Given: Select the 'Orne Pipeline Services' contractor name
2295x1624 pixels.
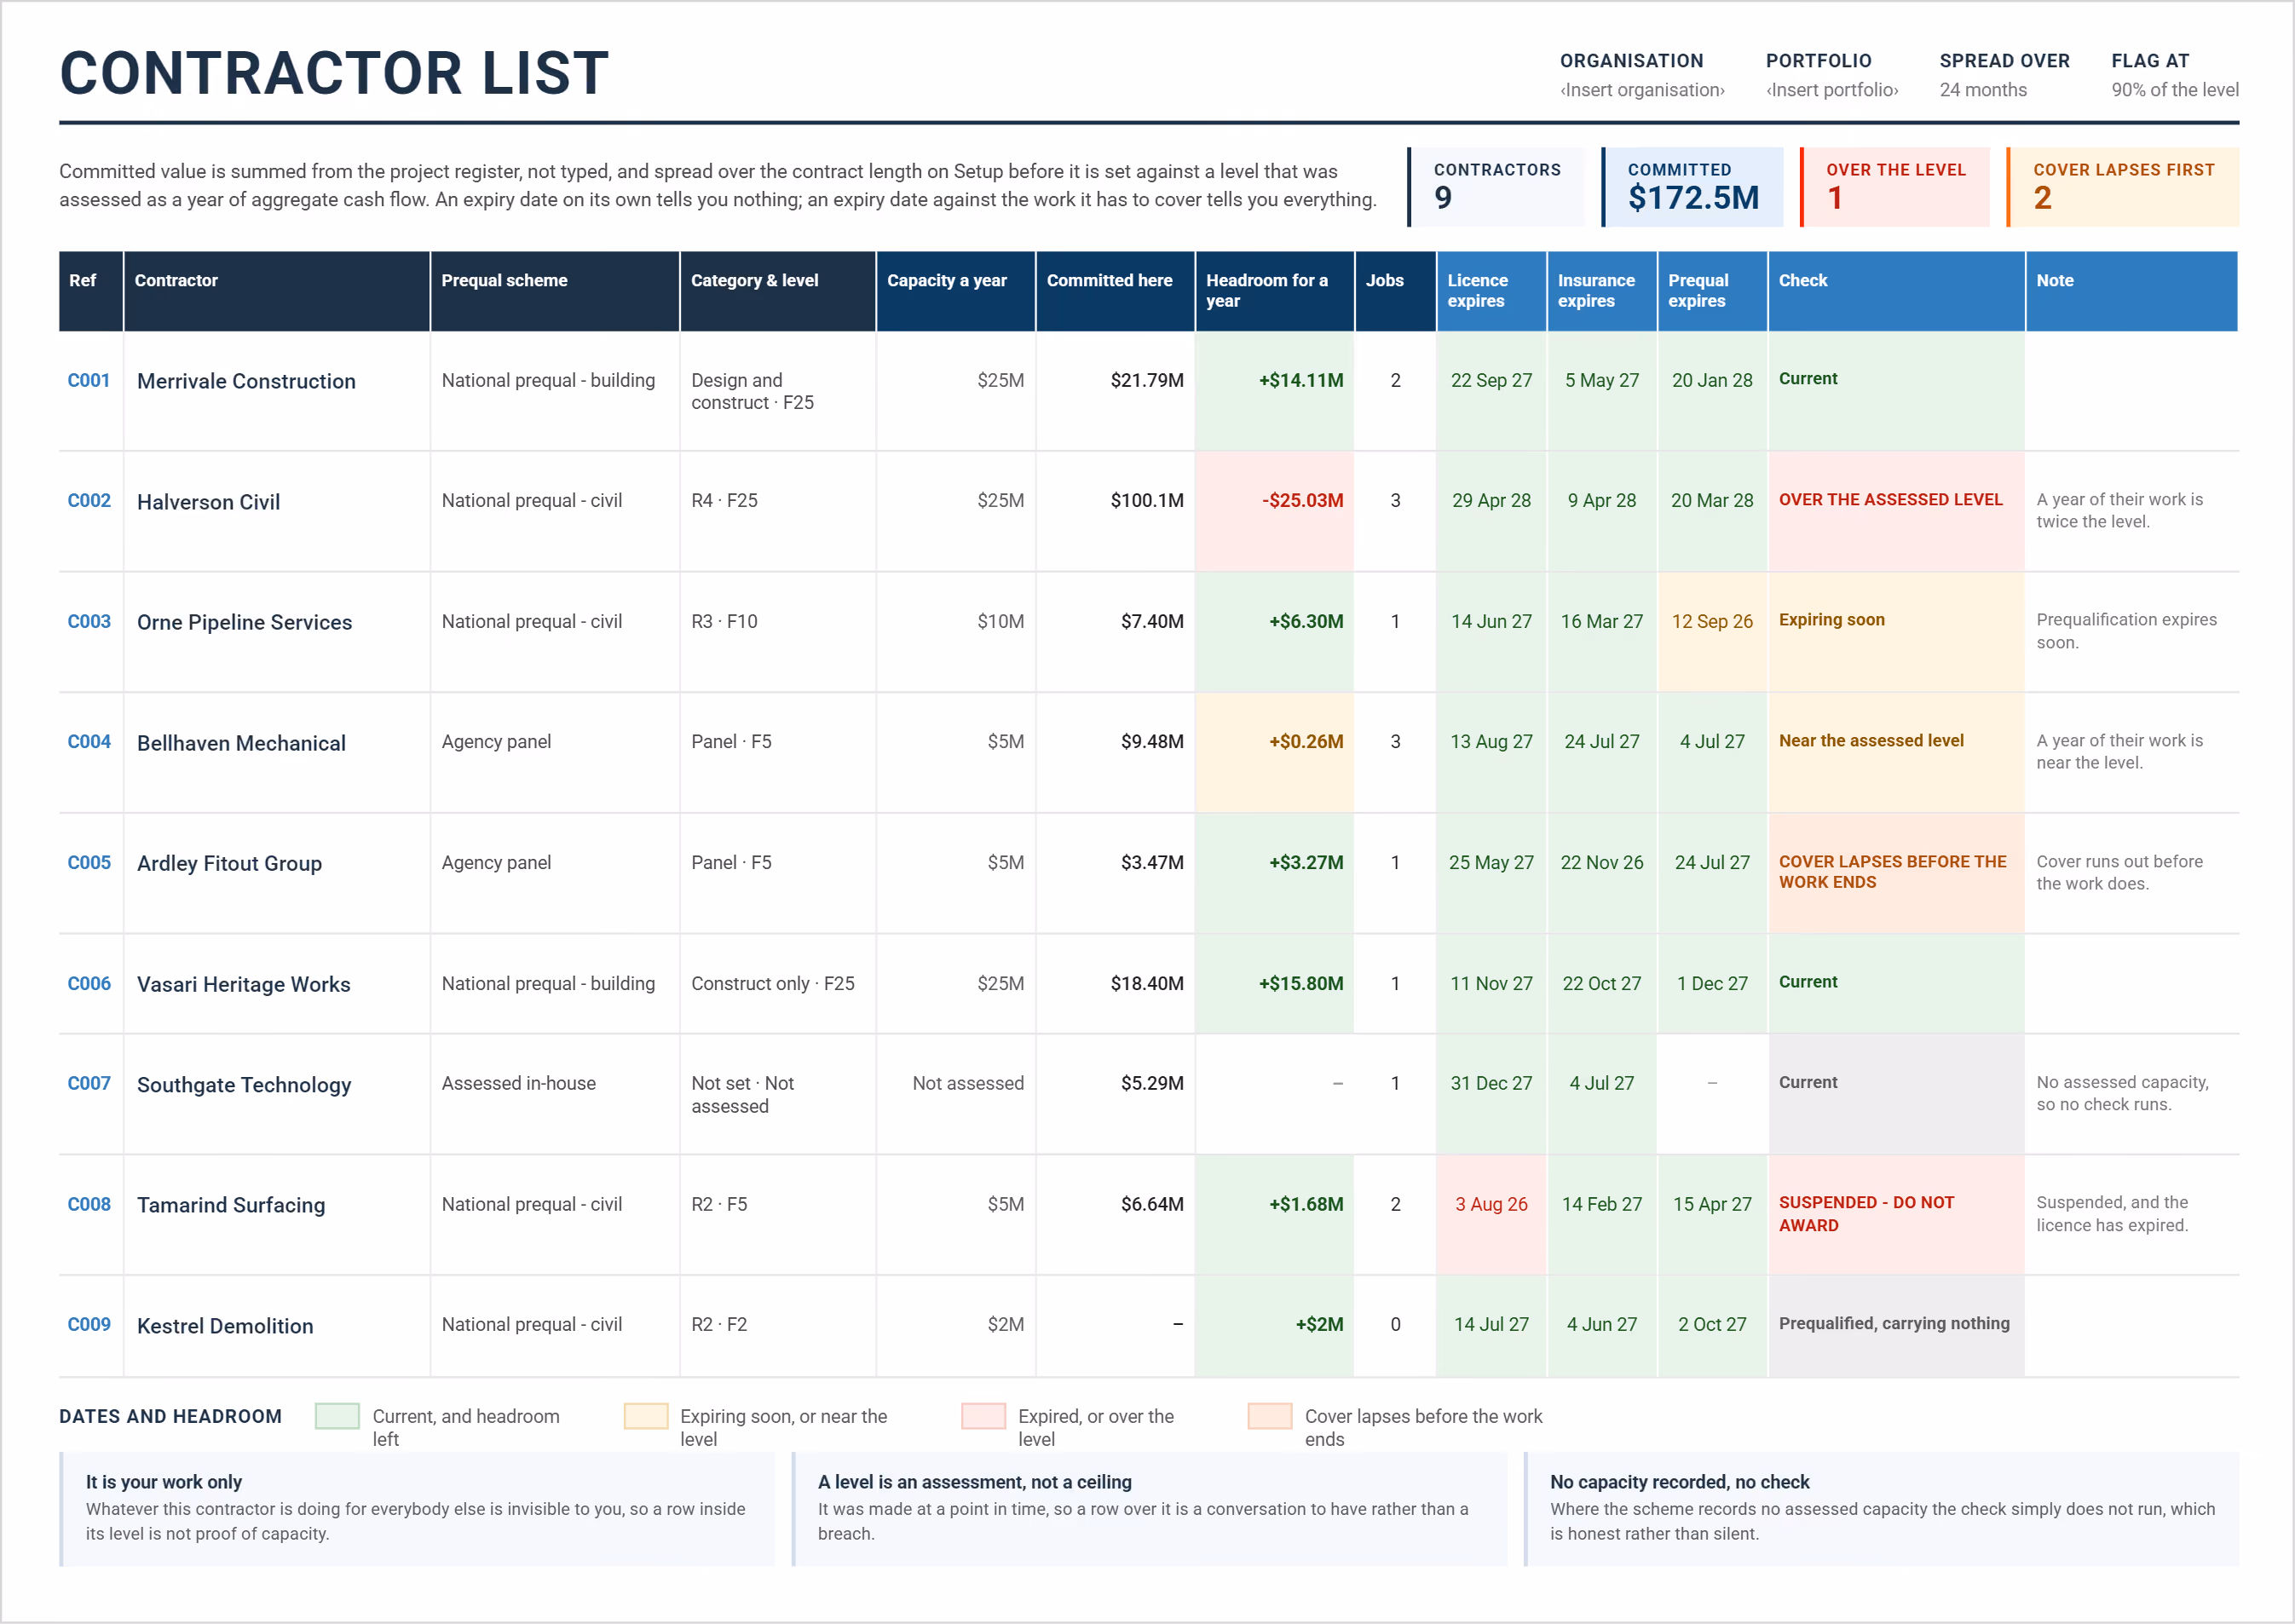Looking at the screenshot, I should 244,622.
